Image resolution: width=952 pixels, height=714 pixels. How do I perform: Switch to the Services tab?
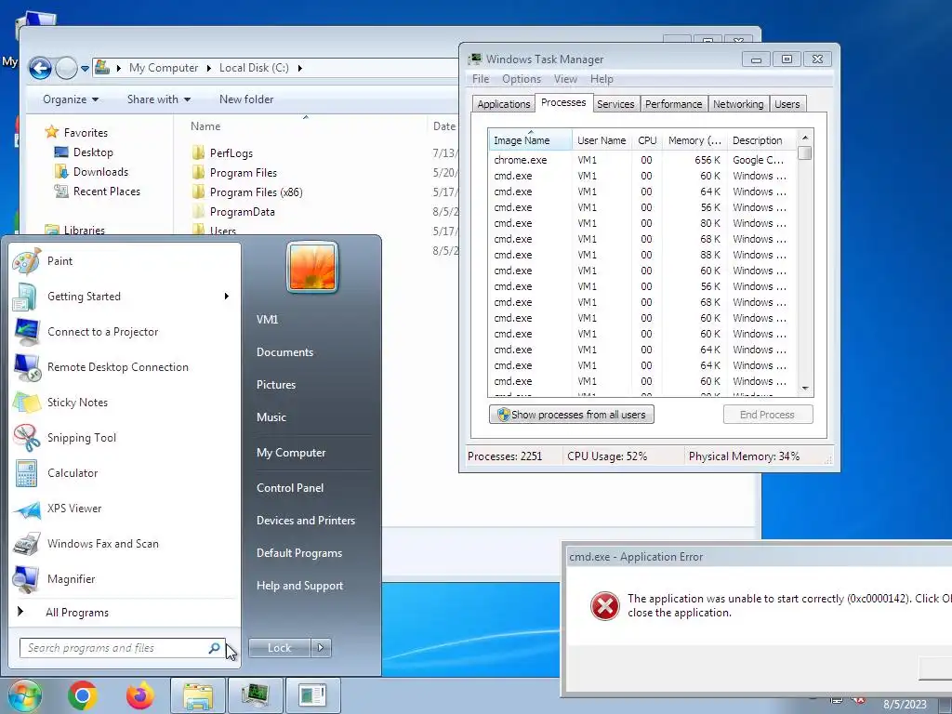(615, 104)
